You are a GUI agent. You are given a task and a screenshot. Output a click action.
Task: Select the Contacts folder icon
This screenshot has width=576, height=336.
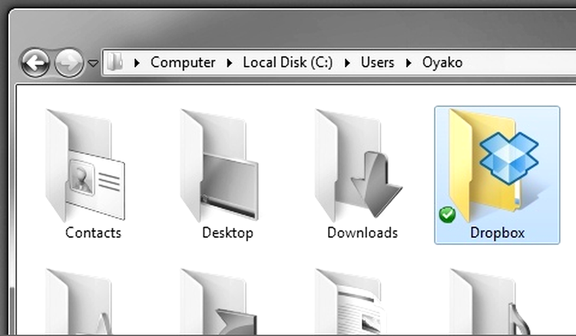85,166
